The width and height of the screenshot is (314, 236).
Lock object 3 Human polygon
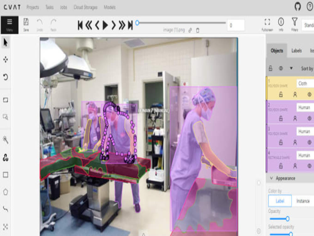(281, 142)
